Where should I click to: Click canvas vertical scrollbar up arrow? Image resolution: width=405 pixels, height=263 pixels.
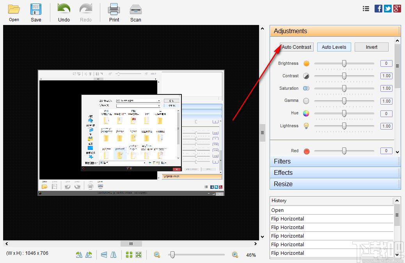(x=263, y=28)
